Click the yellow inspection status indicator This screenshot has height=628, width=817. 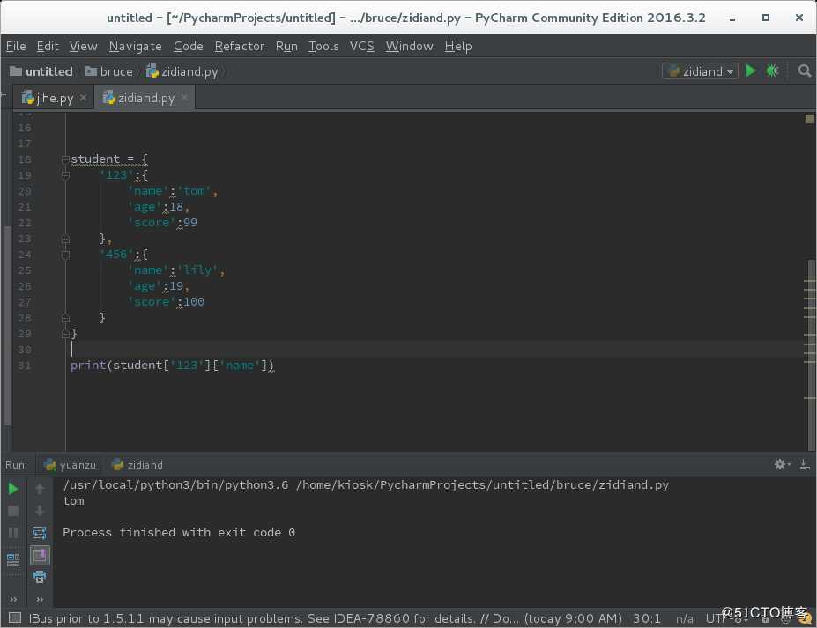(810, 119)
